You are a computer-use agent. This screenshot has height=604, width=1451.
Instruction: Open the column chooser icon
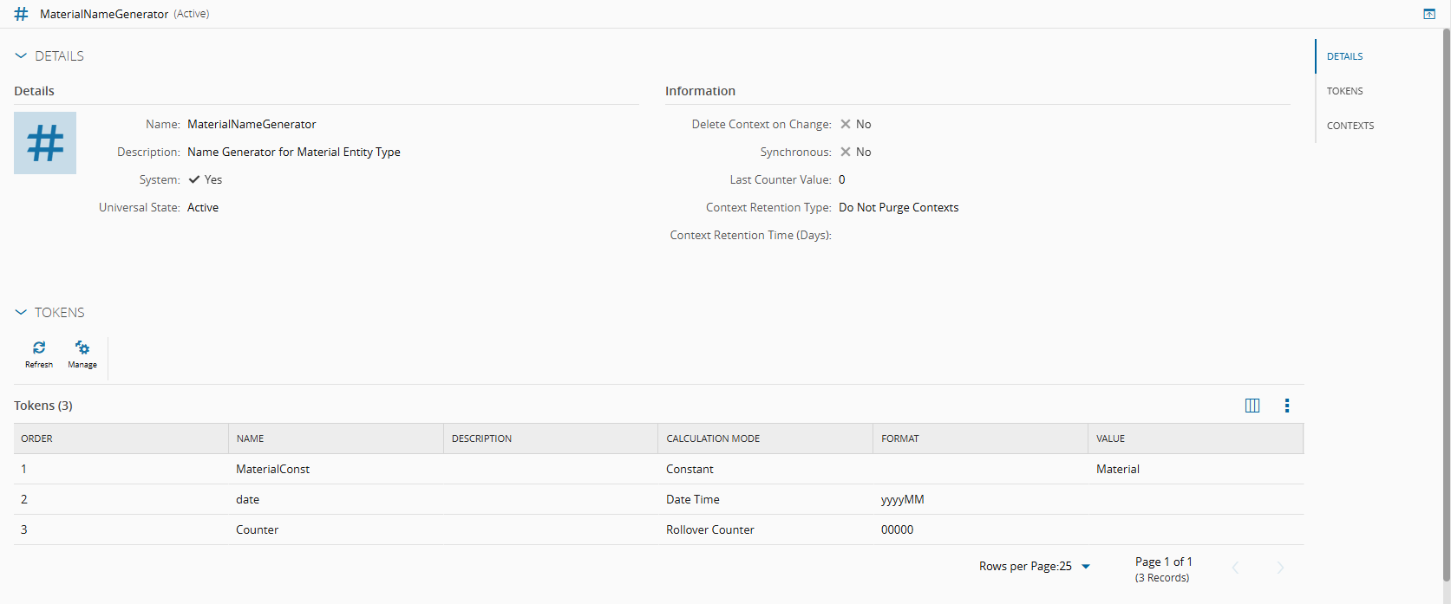1252,406
